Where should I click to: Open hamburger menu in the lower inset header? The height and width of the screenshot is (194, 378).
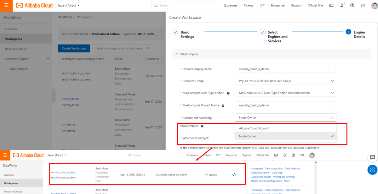[x=5, y=155]
